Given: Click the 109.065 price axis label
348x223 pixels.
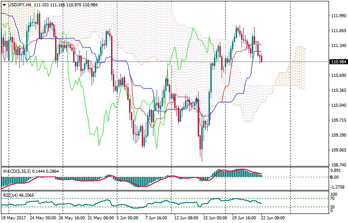Looking at the screenshot, I should click(338, 150).
